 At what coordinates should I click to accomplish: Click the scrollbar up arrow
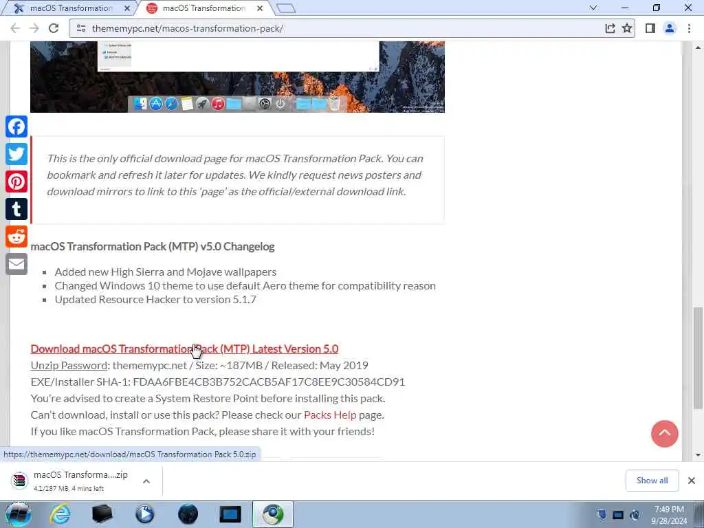[x=698, y=47]
